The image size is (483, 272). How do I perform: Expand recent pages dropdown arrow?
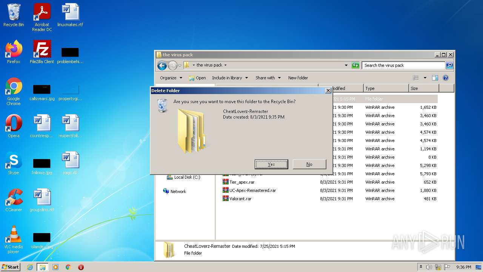pos(180,65)
